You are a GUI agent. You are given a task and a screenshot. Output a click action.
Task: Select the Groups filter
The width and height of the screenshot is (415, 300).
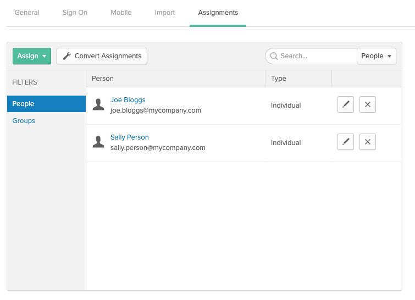pos(24,121)
